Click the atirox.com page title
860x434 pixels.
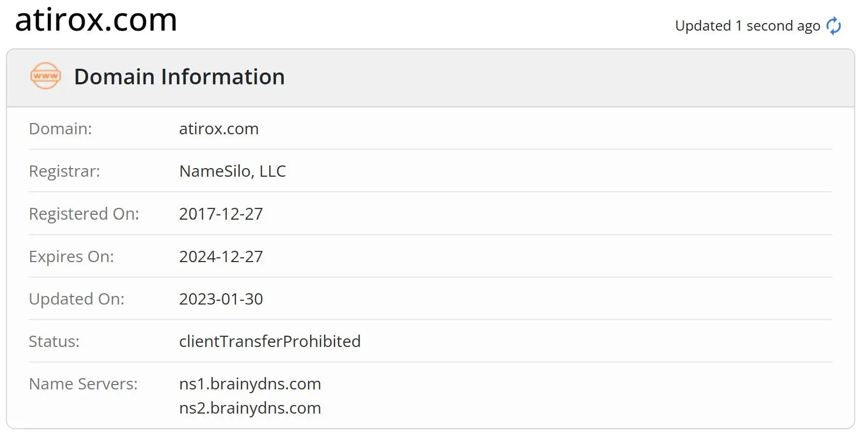[x=96, y=20]
